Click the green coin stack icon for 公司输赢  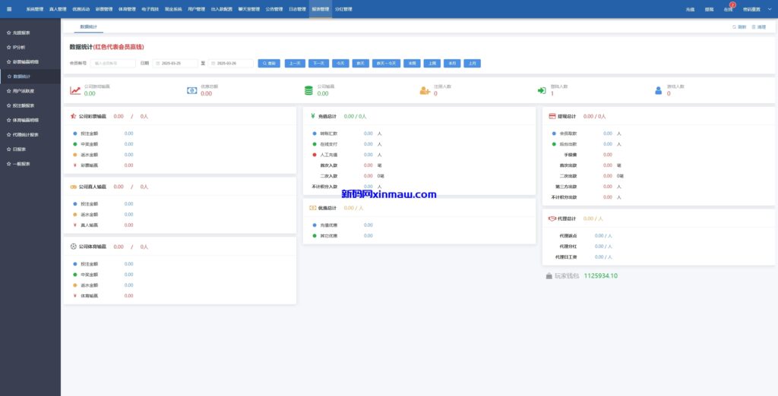click(x=308, y=90)
